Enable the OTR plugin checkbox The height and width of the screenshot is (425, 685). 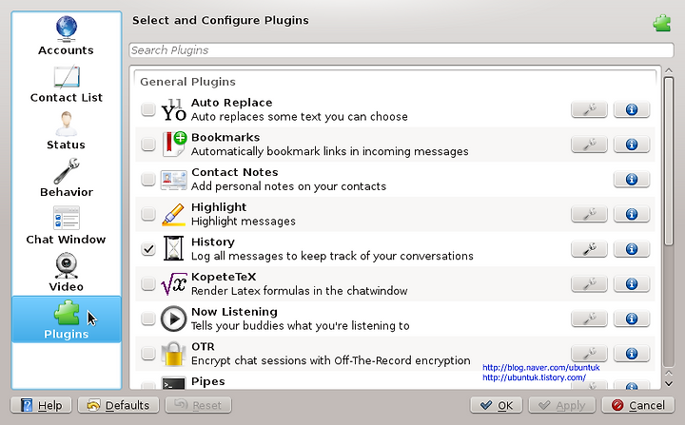148,354
